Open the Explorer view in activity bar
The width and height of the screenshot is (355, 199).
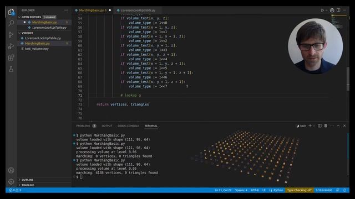(x=11, y=12)
